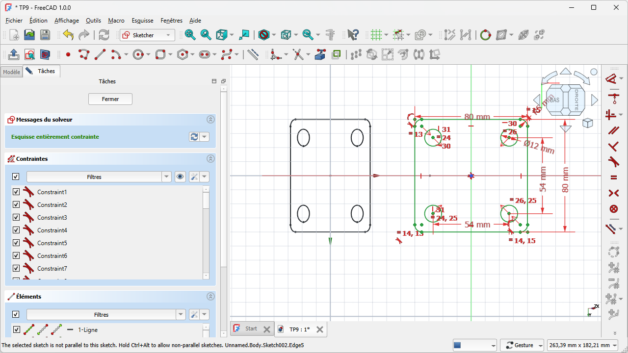The width and height of the screenshot is (628, 353).
Task: Click the DROITE face of navigation cube
Action: click(x=576, y=100)
